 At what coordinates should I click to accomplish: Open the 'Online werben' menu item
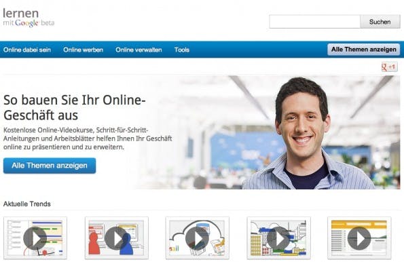click(84, 50)
